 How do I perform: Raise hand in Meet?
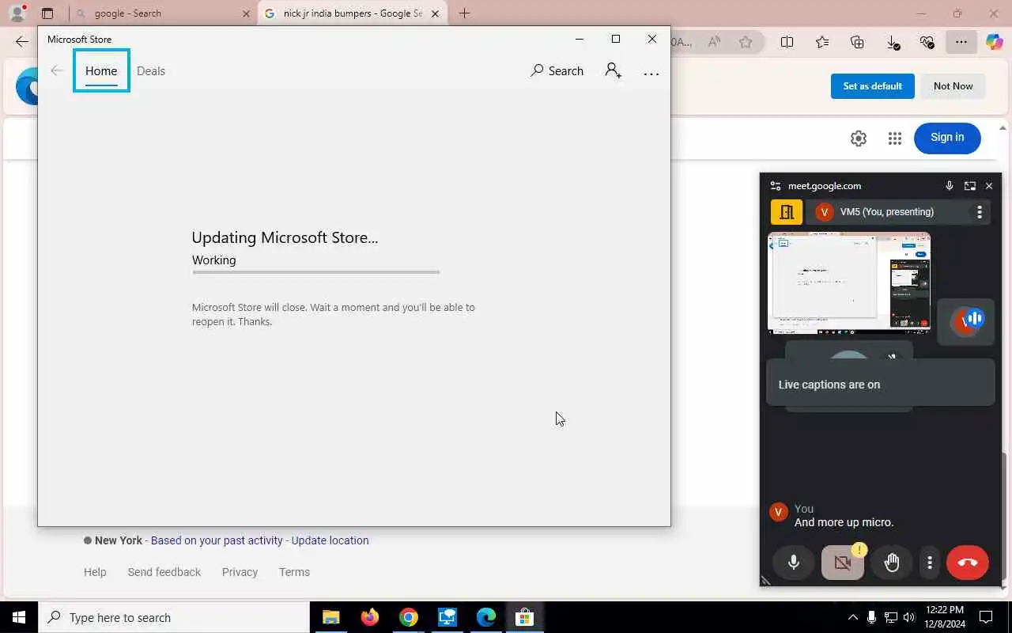(892, 563)
